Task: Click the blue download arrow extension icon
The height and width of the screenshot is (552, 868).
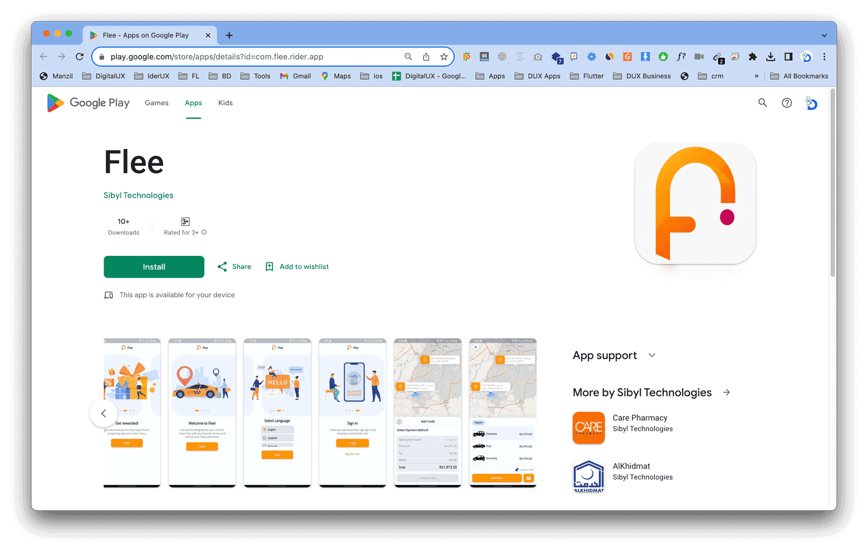Action: click(x=645, y=56)
